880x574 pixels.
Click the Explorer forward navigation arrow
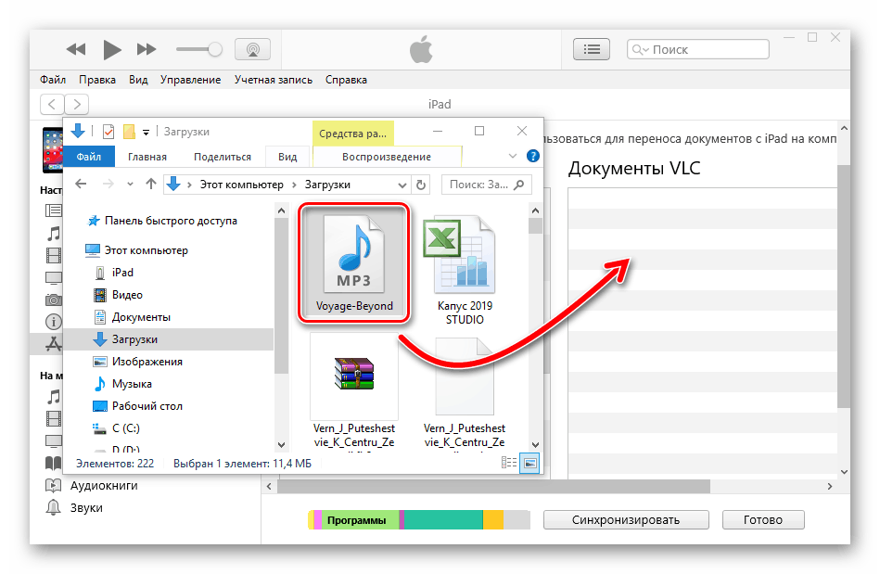tap(108, 184)
